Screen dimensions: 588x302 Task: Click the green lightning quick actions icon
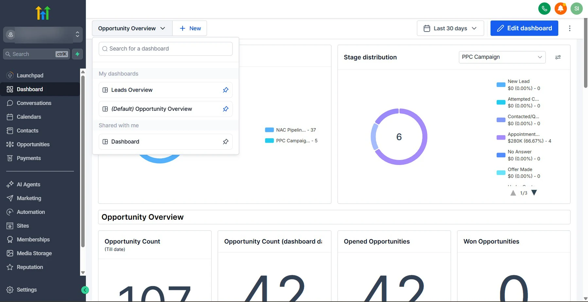78,54
